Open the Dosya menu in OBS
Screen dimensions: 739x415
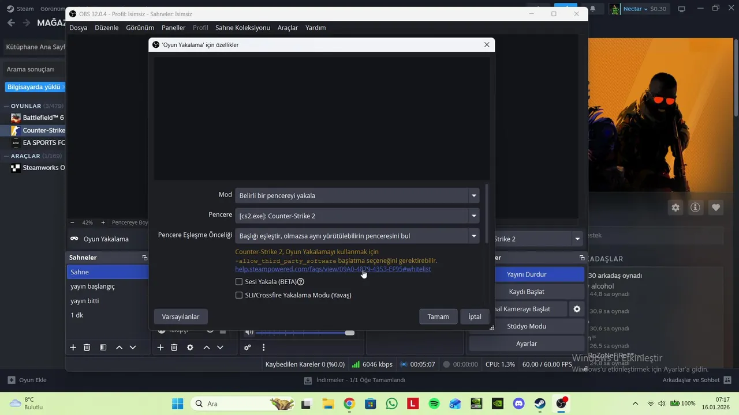pyautogui.click(x=79, y=28)
